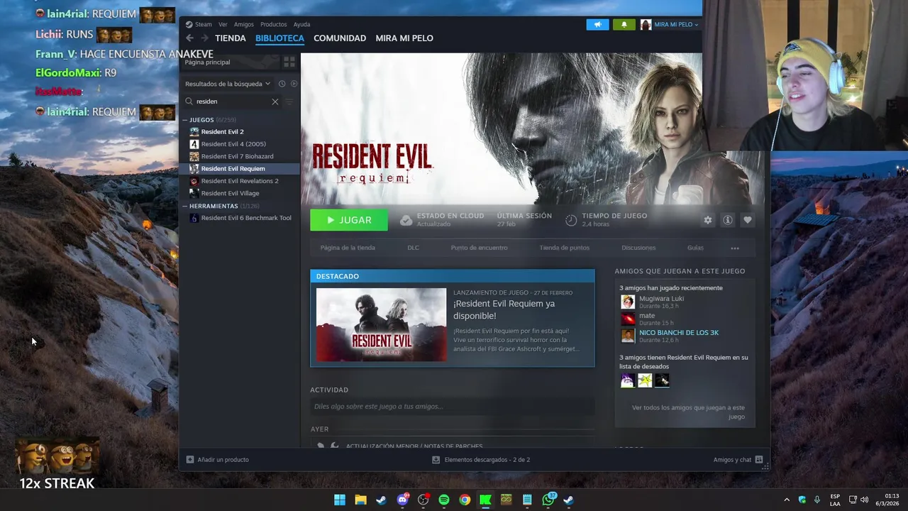Open Página principal in the library sidebar
Screen dimensions: 908x511
(207, 62)
